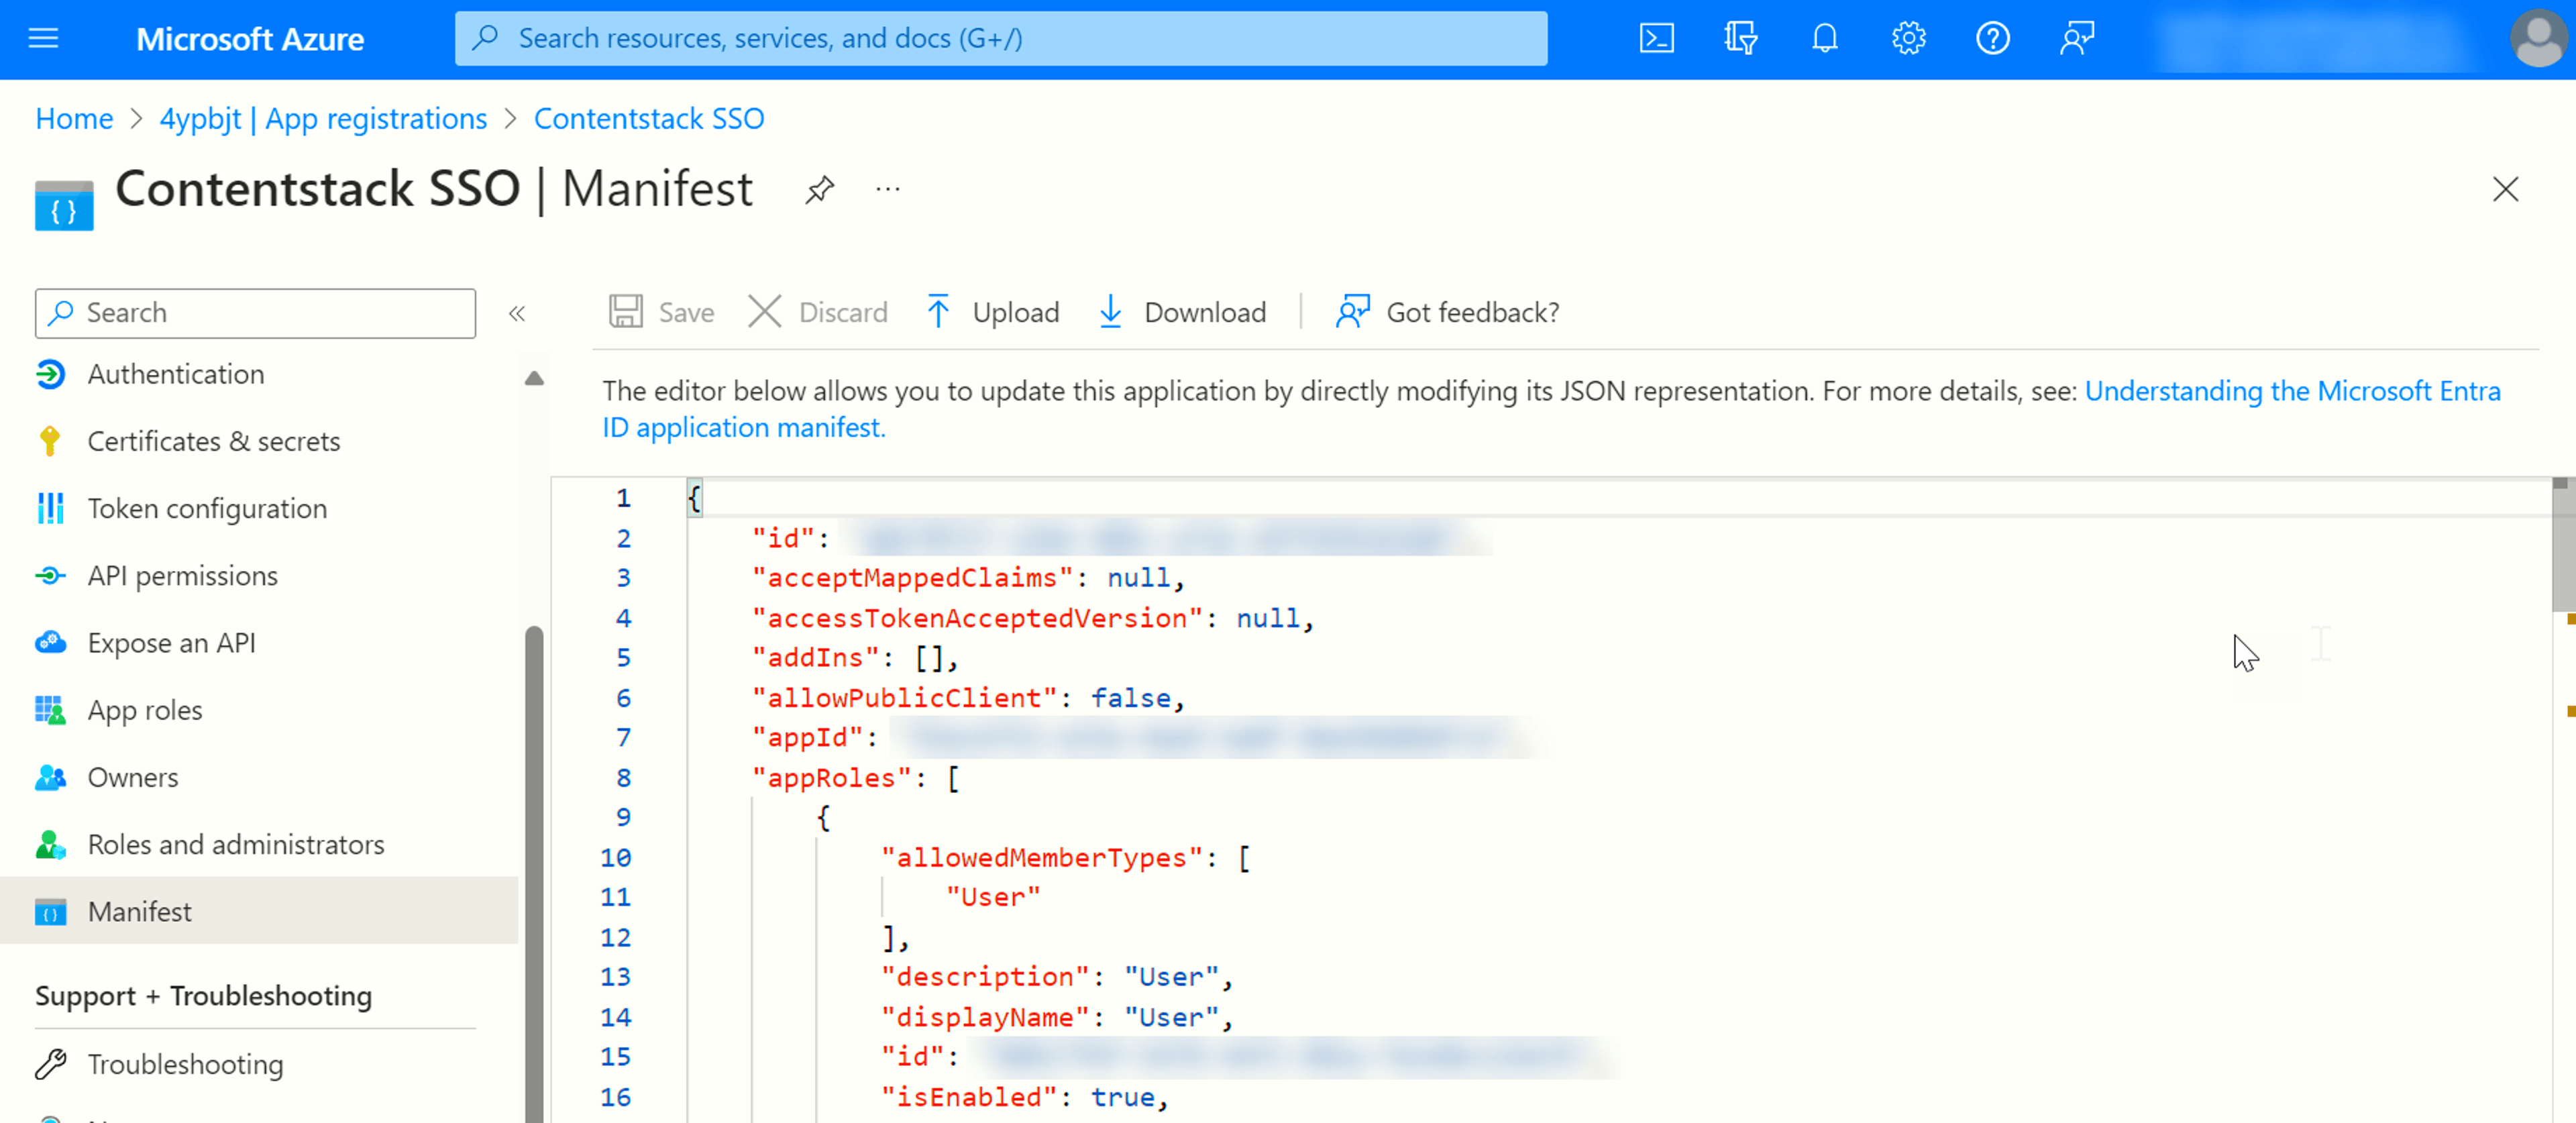Open the portal hamburger menu
Viewport: 2576px width, 1123px height.
click(43, 38)
